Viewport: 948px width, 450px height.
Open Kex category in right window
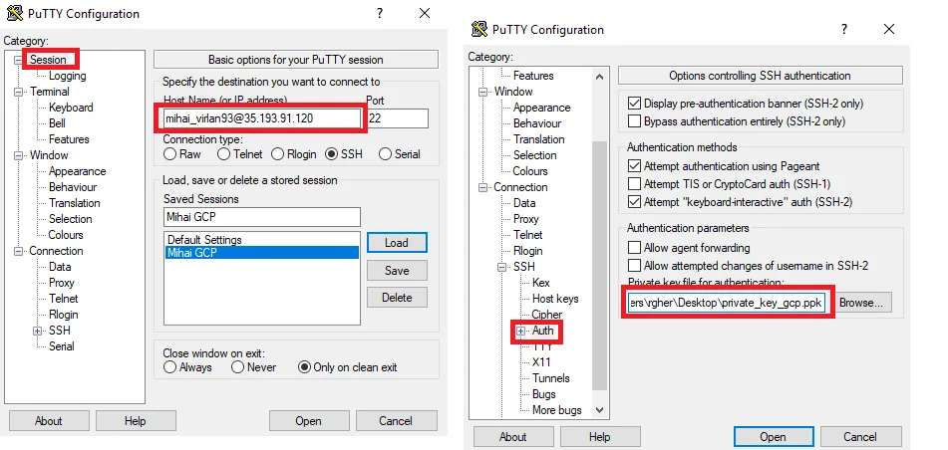point(541,283)
